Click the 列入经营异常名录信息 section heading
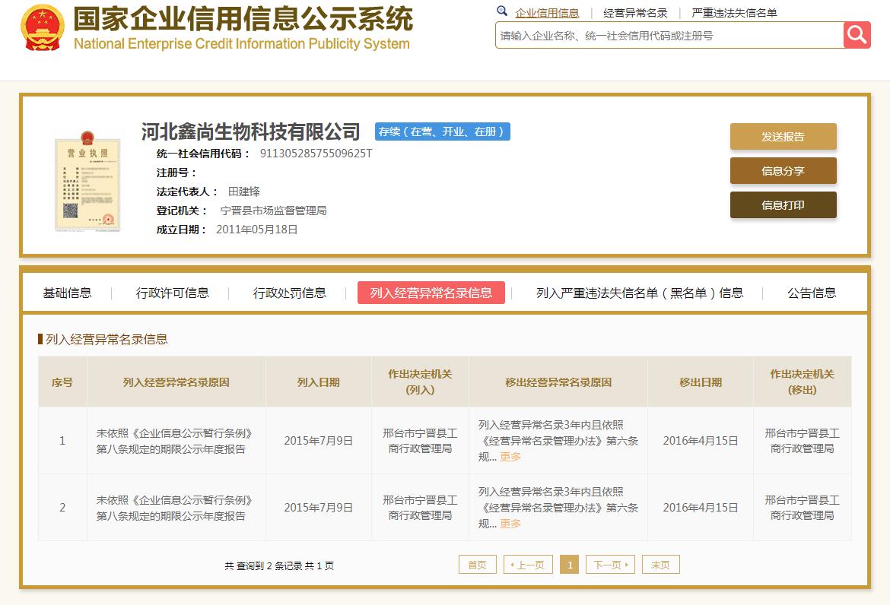Image resolution: width=890 pixels, height=605 pixels. point(106,339)
